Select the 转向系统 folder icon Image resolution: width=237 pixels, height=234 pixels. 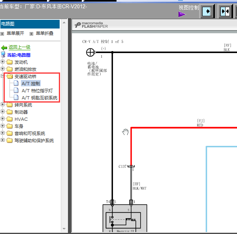9,105
